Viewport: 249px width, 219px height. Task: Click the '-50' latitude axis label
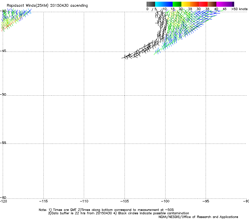coord(3,94)
